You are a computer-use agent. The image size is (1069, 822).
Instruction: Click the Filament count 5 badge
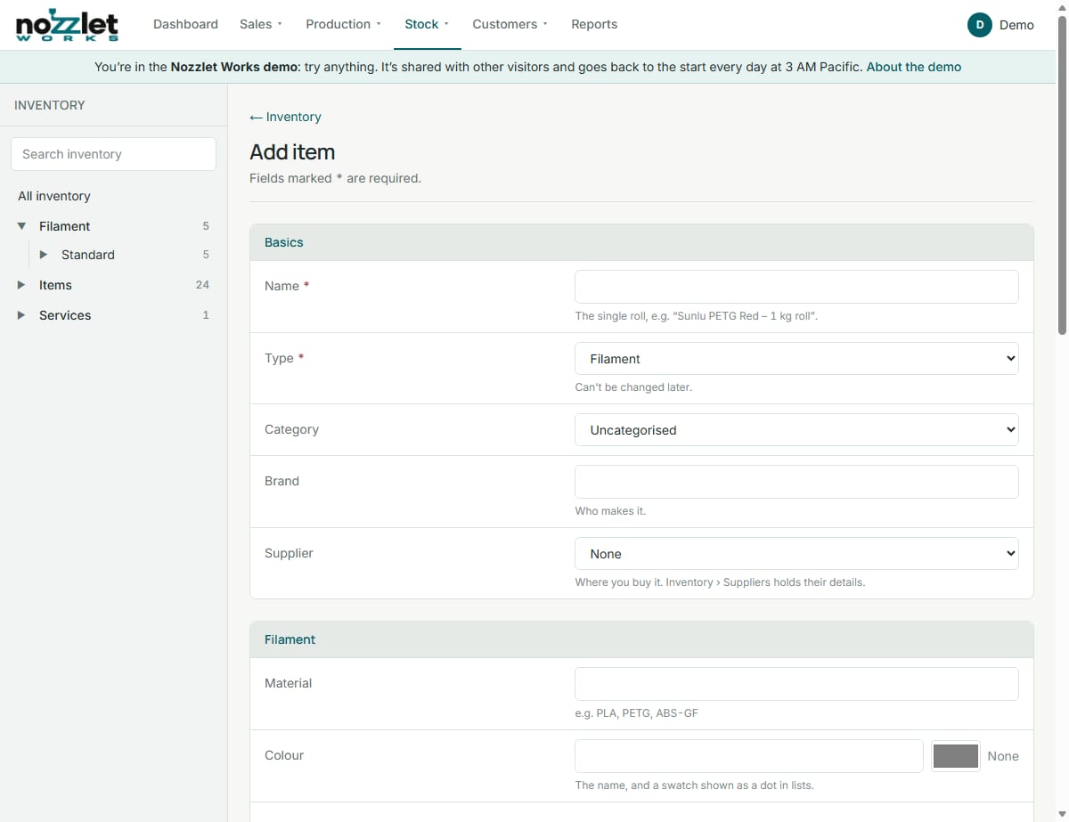coord(206,226)
